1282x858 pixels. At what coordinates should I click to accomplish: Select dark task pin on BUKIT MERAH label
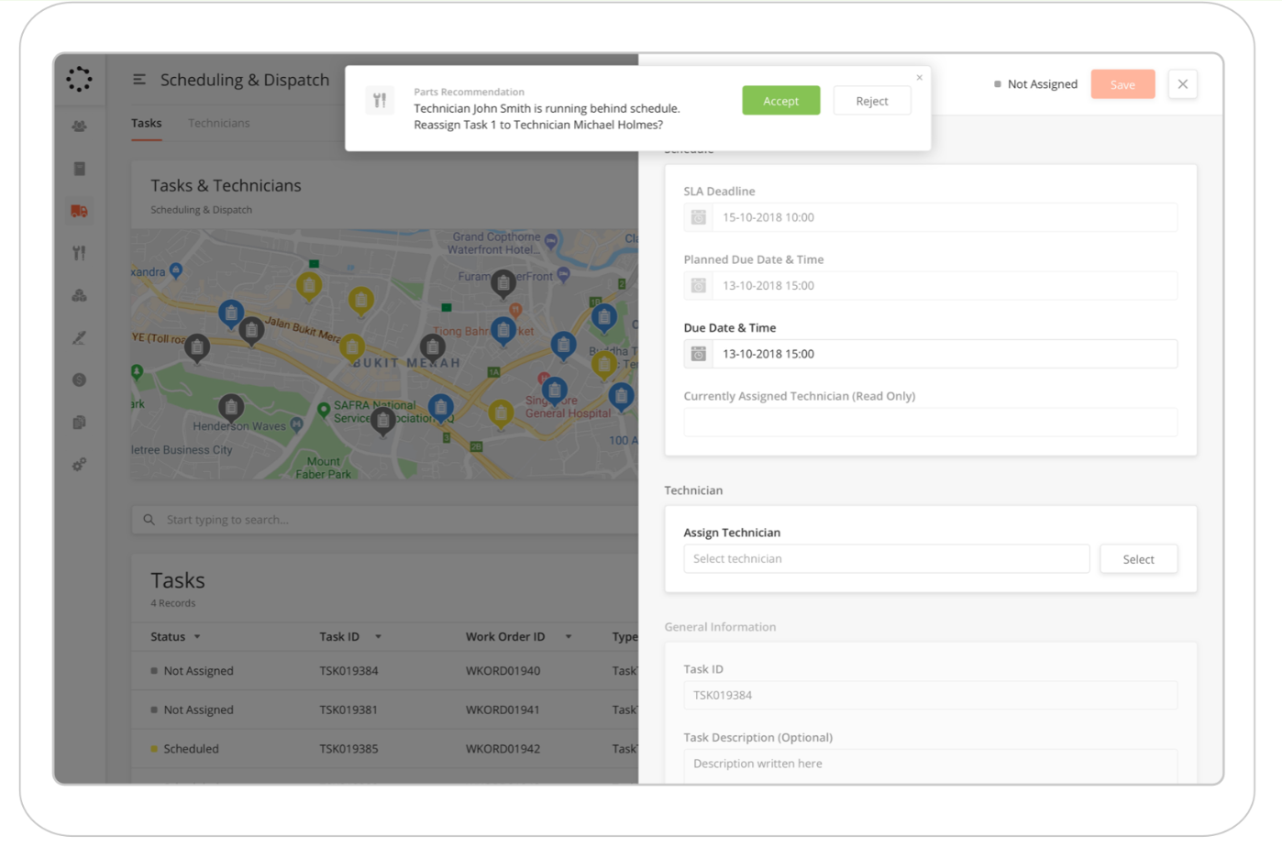(x=433, y=347)
